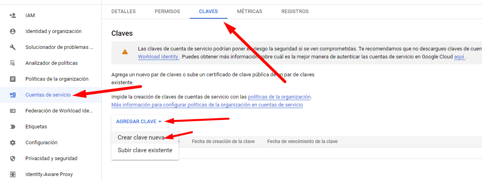Choose Subir clave existente option
This screenshot has width=482, height=182.
pos(145,150)
